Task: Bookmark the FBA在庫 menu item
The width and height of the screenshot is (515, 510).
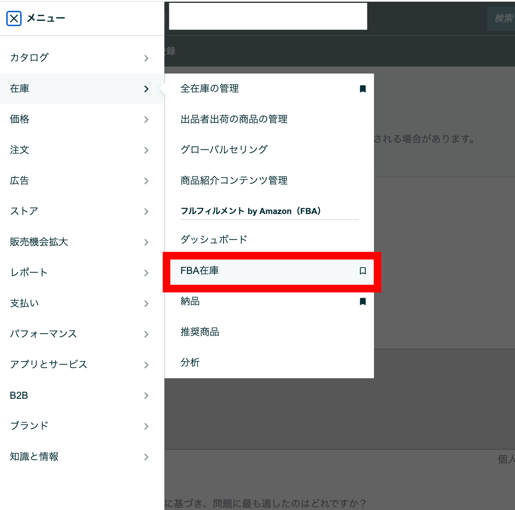Action: [x=363, y=271]
